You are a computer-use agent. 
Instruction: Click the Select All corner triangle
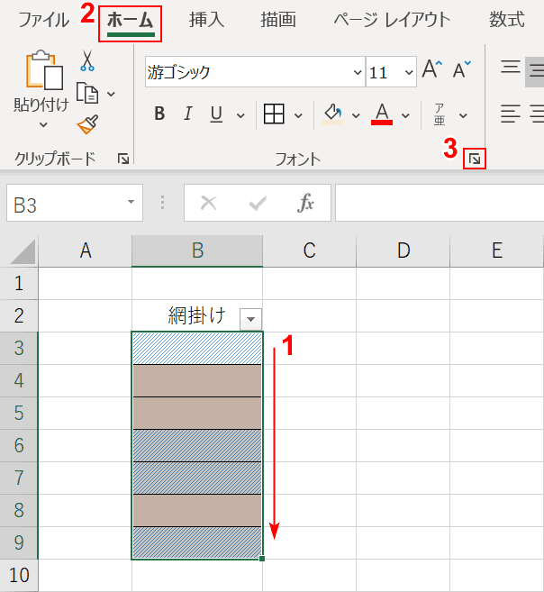23,251
